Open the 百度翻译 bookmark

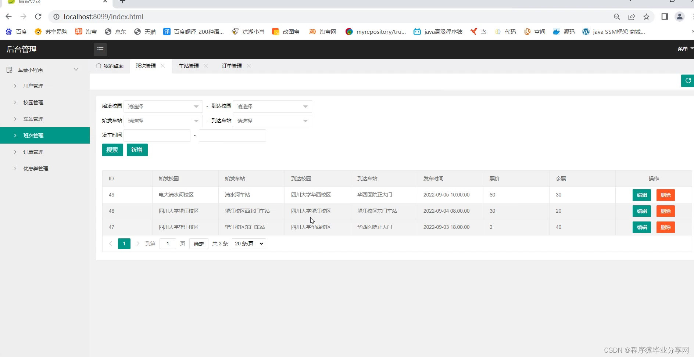click(193, 32)
